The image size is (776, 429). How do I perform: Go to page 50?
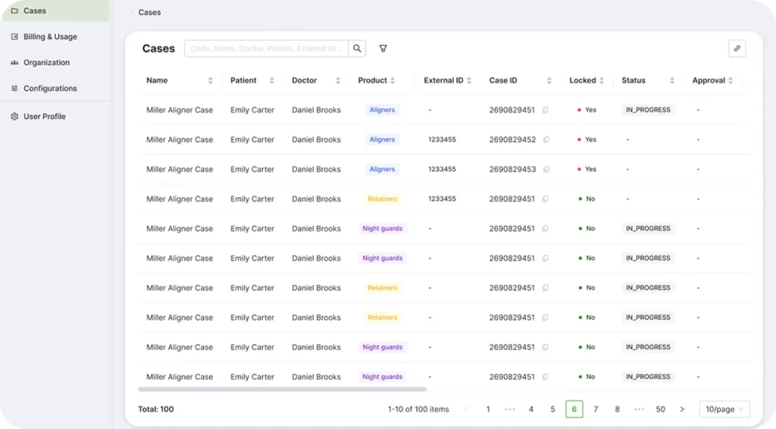[660, 409]
